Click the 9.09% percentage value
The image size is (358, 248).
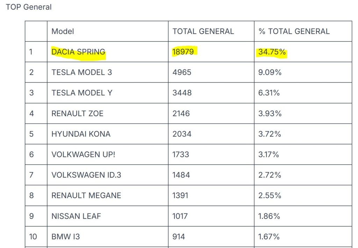click(270, 72)
